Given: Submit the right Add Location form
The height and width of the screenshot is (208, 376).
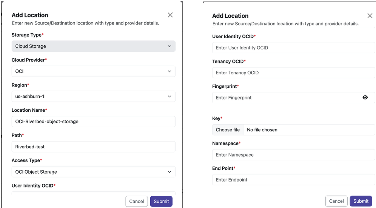Looking at the screenshot, I should click(x=361, y=201).
